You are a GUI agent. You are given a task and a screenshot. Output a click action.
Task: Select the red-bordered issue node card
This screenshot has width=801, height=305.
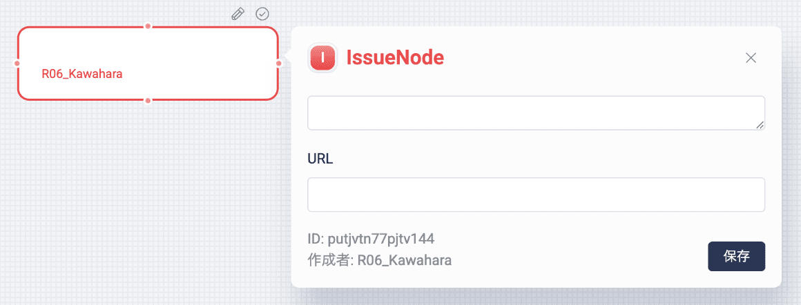coord(148,63)
